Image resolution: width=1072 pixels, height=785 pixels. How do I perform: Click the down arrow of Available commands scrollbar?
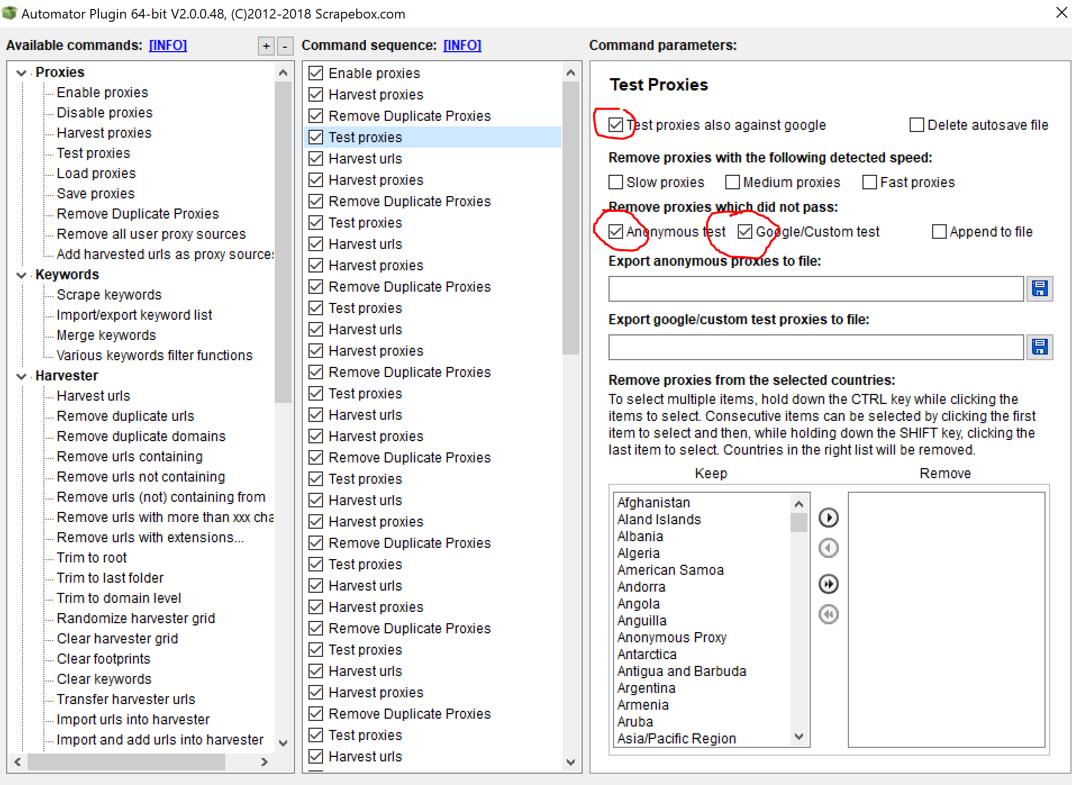pos(283,743)
